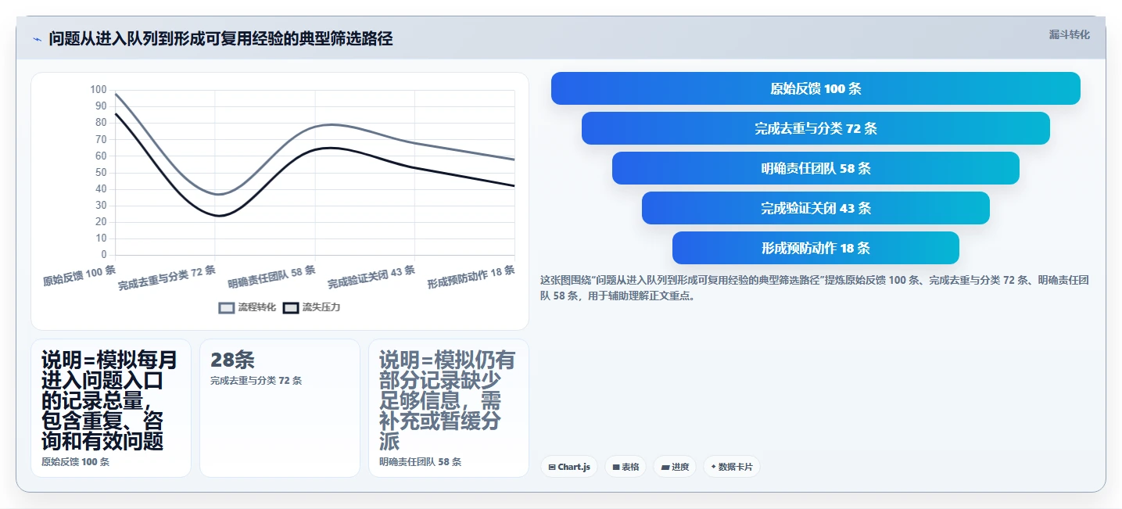Select the 原始反馈 100 条 funnel bar
1122x509 pixels.
tap(816, 88)
